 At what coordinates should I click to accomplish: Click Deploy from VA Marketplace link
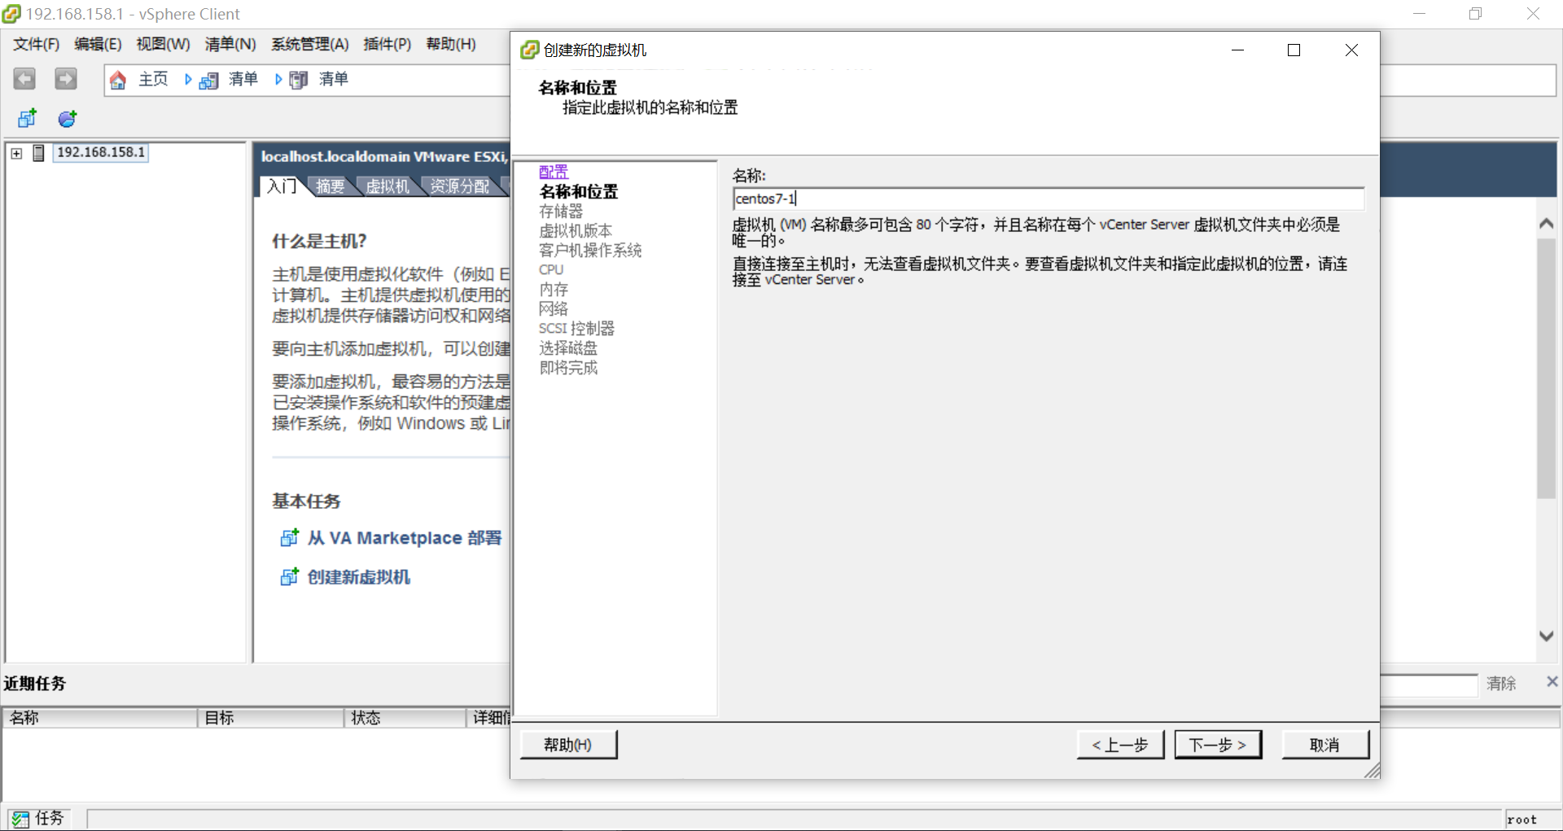click(x=405, y=537)
